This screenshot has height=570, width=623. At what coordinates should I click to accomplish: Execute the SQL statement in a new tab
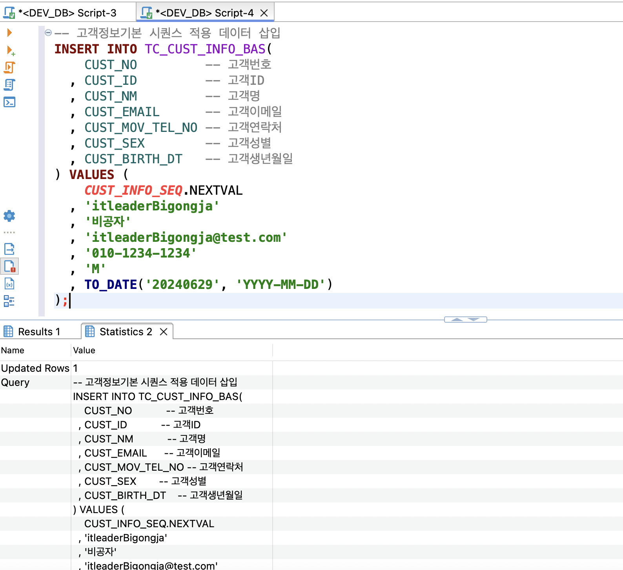click(10, 50)
